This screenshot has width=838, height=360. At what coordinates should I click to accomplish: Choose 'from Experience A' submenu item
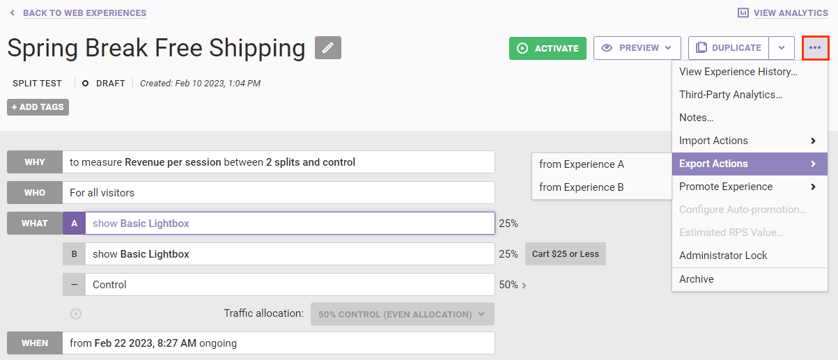582,164
